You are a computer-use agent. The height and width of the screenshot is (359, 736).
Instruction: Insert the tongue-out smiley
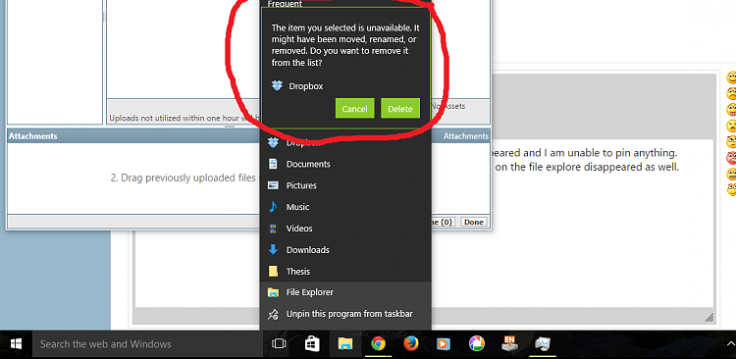731,110
